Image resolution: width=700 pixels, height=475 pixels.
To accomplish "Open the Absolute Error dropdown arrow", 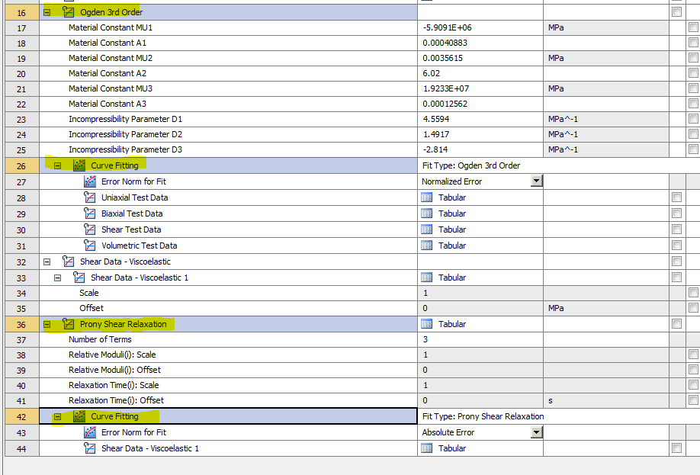I will [536, 432].
